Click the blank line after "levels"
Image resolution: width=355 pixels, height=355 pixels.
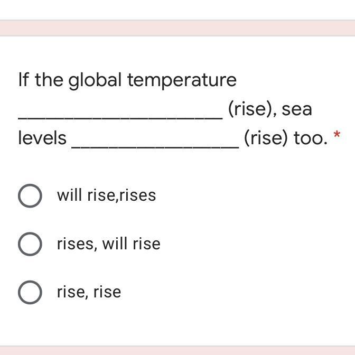[155, 147]
